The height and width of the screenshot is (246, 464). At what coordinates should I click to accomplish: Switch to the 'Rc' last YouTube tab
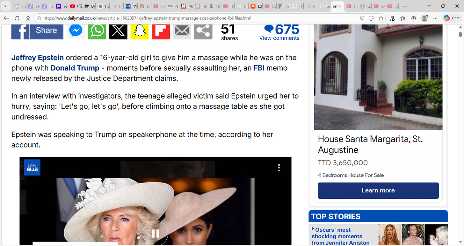tap(393, 6)
